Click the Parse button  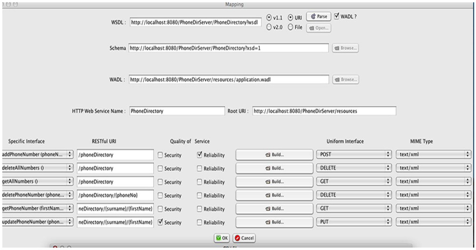pyautogui.click(x=318, y=17)
